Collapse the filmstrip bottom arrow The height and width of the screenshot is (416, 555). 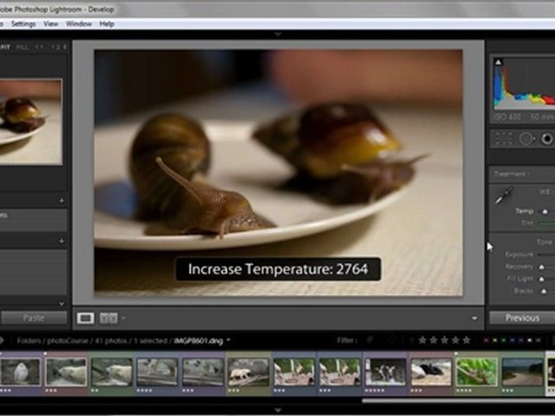278,410
